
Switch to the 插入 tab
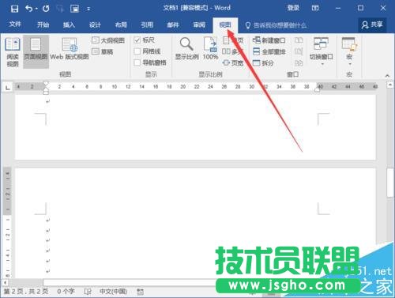[x=69, y=25]
